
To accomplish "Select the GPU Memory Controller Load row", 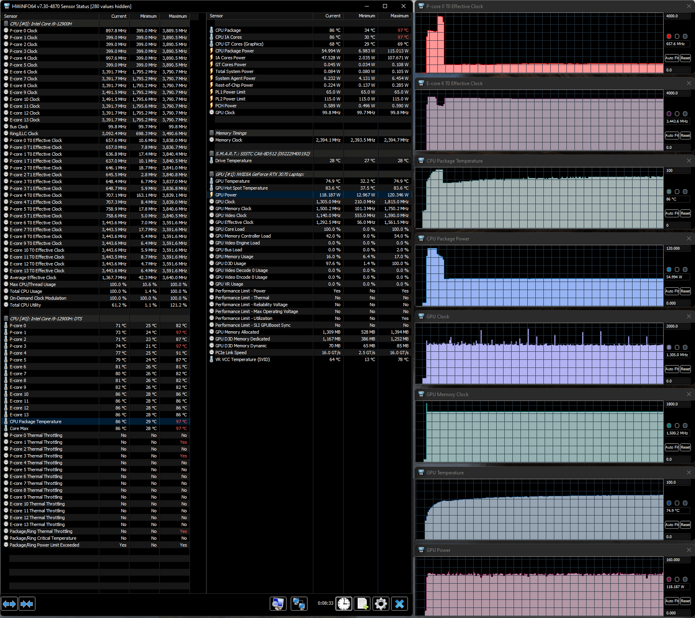I will point(309,236).
